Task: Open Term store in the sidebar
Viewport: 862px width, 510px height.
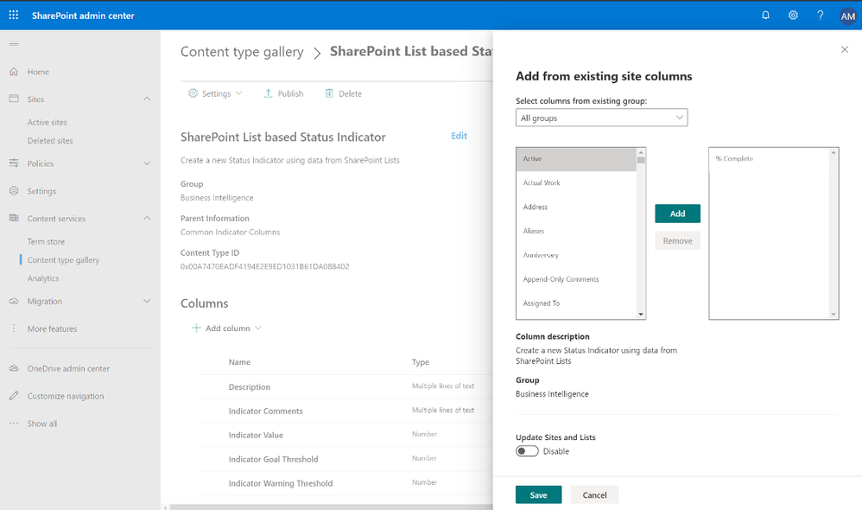Action: pos(46,241)
